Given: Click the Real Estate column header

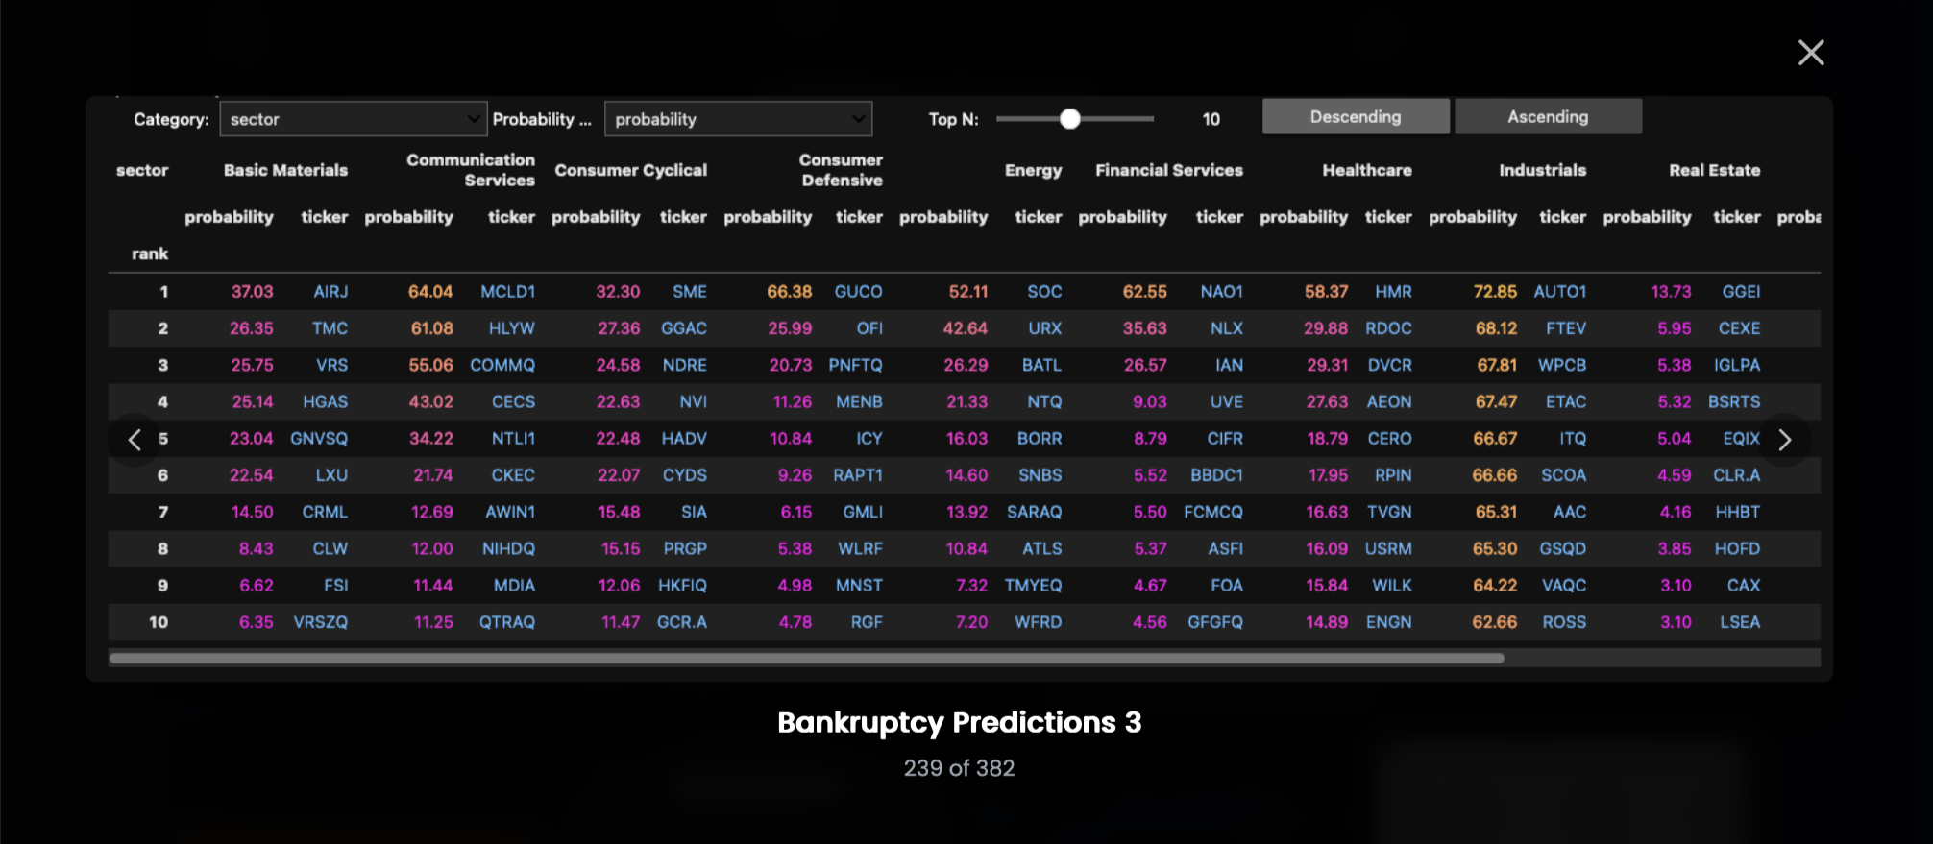Looking at the screenshot, I should (1715, 170).
